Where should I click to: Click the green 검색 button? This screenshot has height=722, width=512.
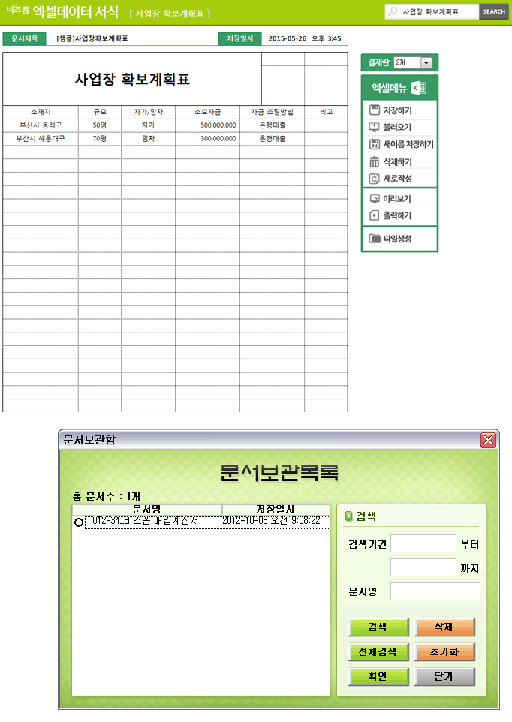coord(378,627)
